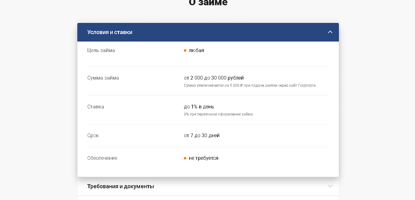
Task: Click the «Ставка» row label
Action: 95,107
